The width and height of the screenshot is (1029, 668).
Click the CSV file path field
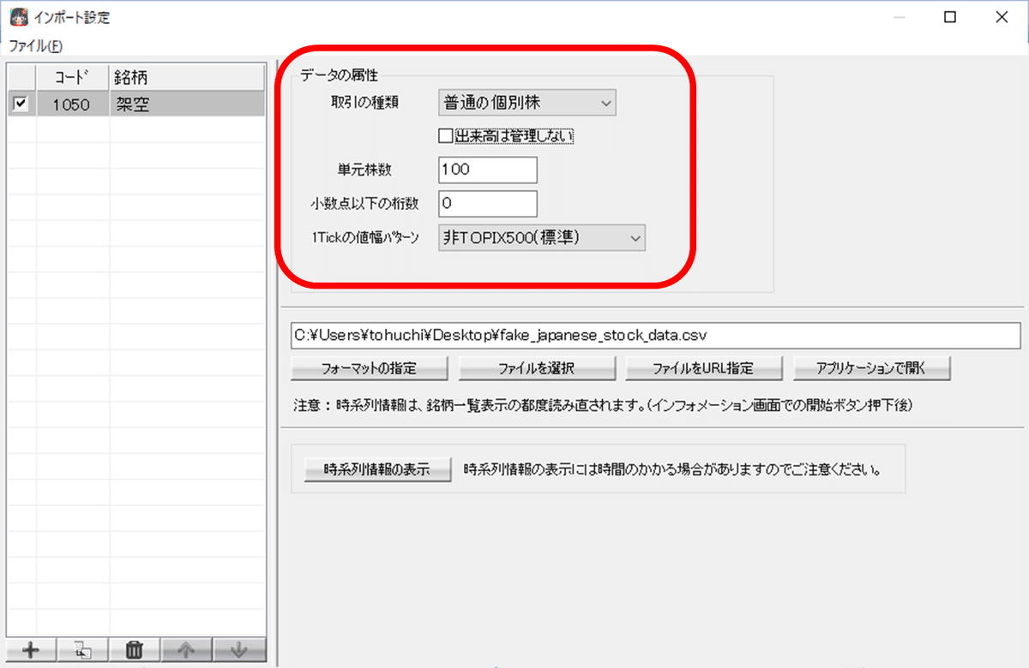[x=656, y=335]
